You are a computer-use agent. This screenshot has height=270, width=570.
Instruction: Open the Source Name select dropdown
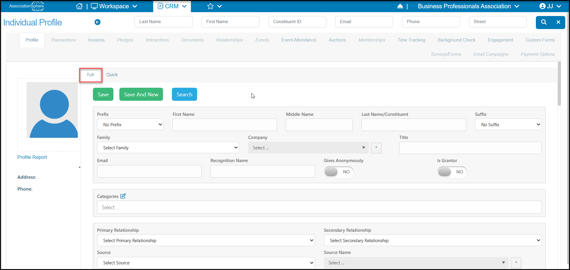(416, 263)
